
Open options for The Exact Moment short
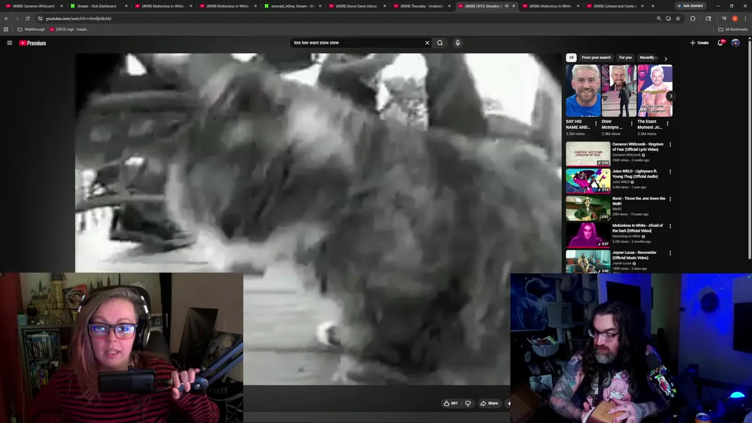pos(667,124)
